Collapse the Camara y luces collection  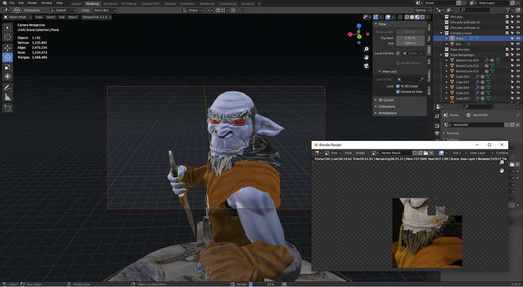pos(441,33)
